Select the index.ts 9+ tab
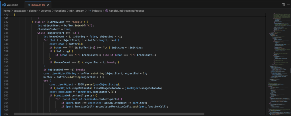The image size is (291, 116). pos(38,5)
